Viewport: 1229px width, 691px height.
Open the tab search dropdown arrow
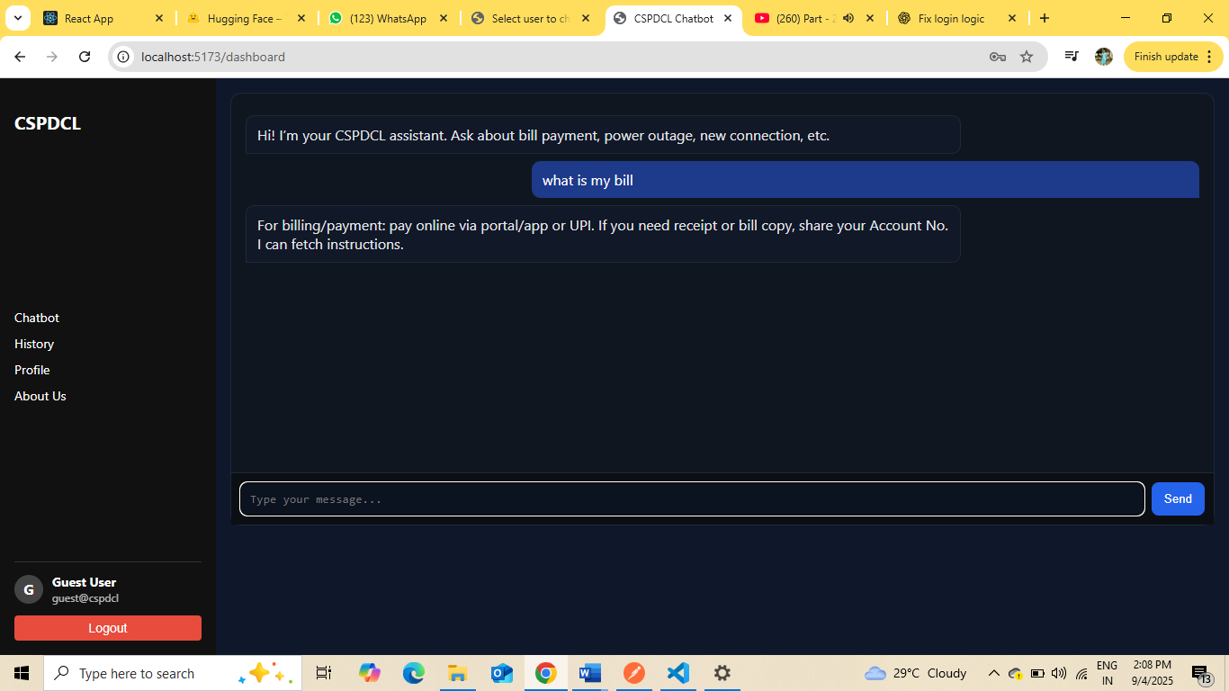[x=17, y=18]
